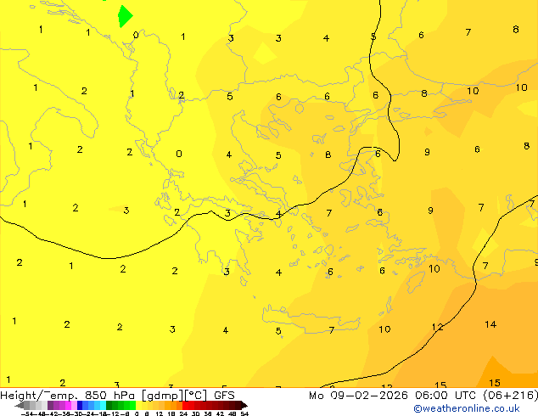Select the dark maroon legend end arrow
Image resolution: width=538 pixels, height=416 pixels.
click(244, 405)
